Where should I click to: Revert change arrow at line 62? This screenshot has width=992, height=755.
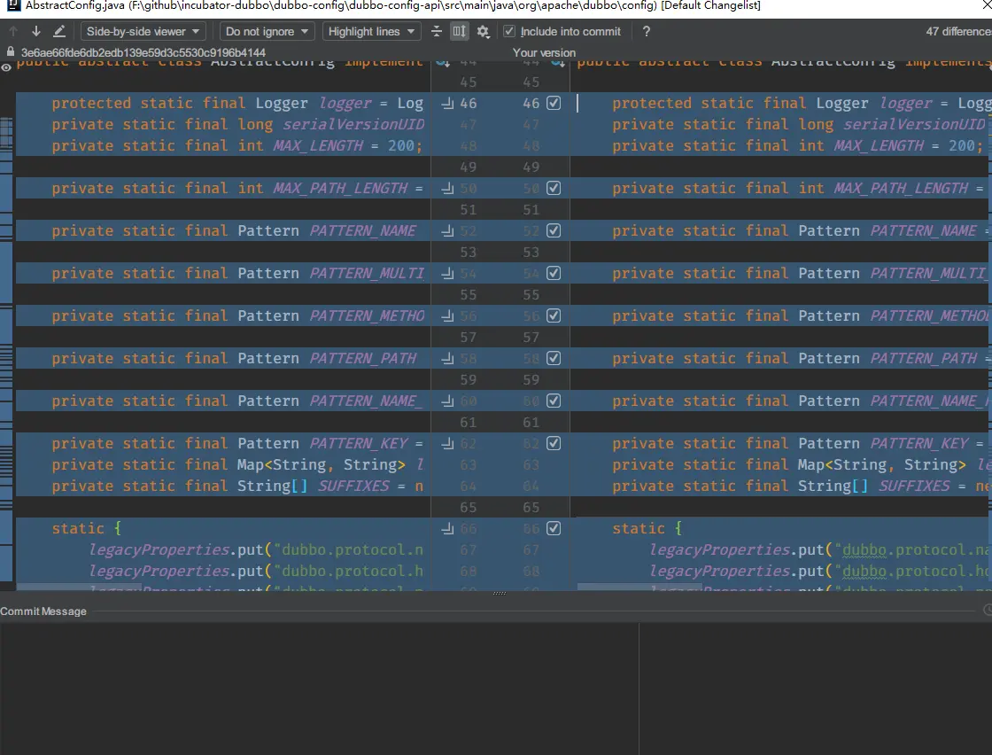pos(448,444)
